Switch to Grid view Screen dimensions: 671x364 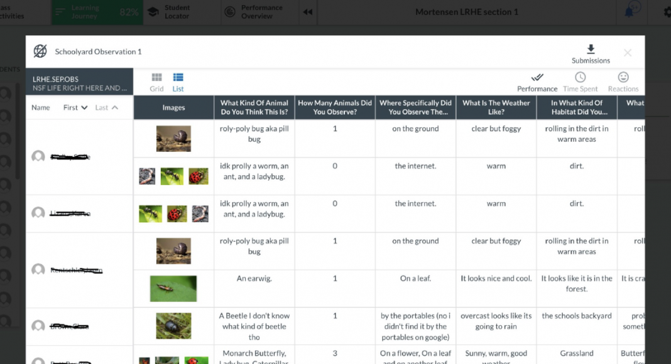(x=156, y=82)
